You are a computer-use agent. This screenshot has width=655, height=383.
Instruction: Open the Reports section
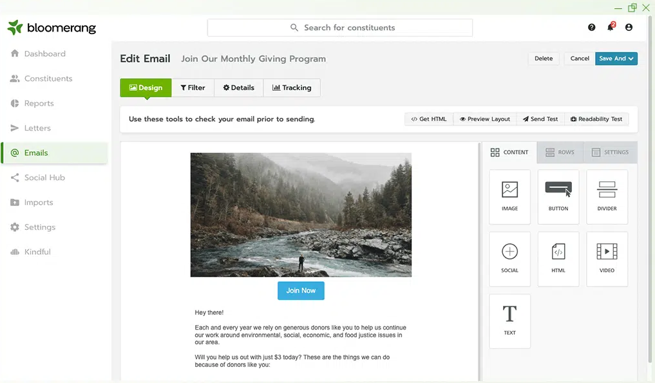38,103
